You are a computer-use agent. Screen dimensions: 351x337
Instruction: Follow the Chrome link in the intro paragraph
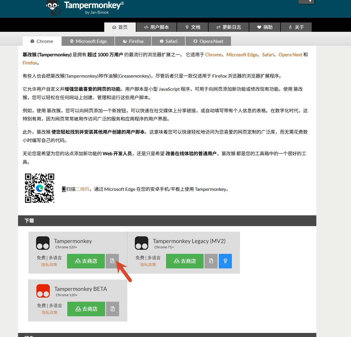click(213, 55)
